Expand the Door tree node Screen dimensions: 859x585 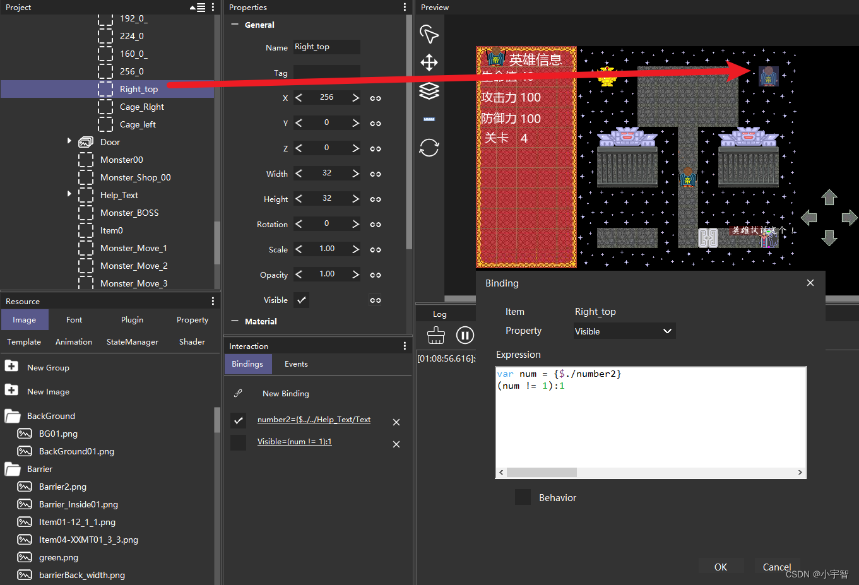click(69, 141)
